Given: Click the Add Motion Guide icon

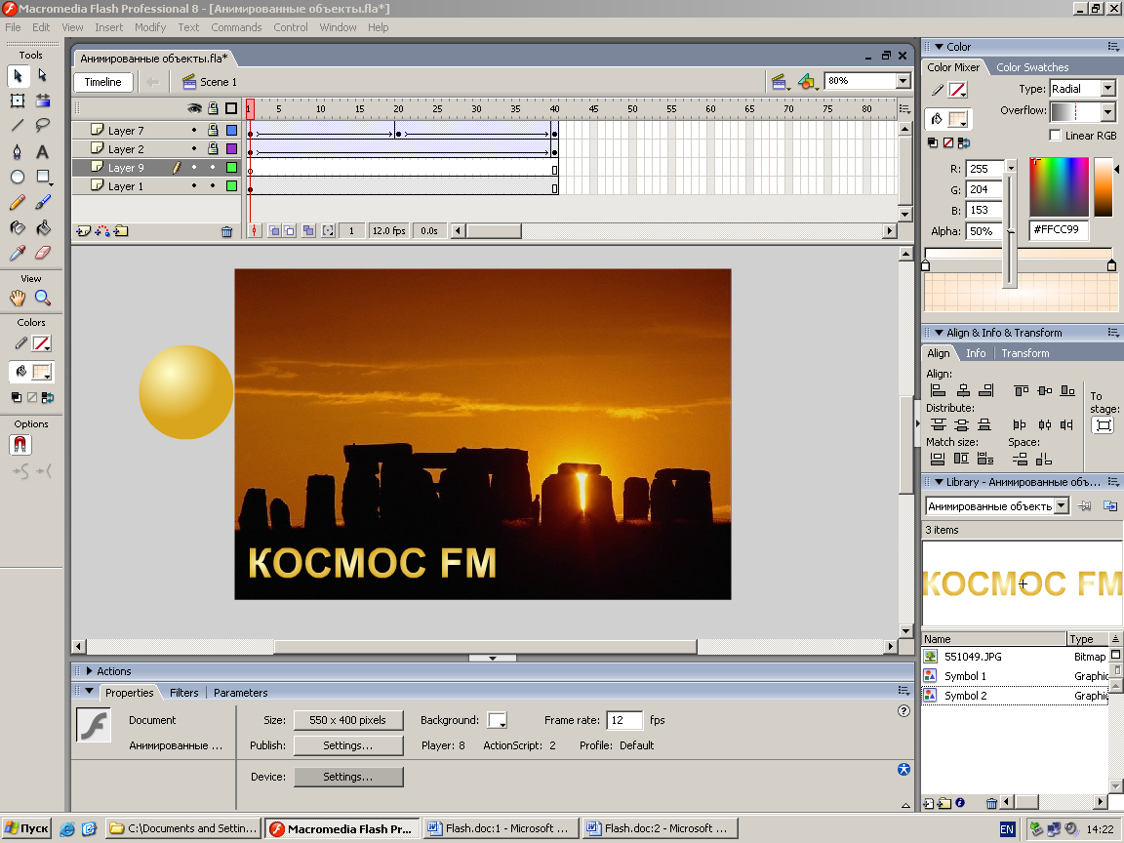Looking at the screenshot, I should [x=102, y=231].
